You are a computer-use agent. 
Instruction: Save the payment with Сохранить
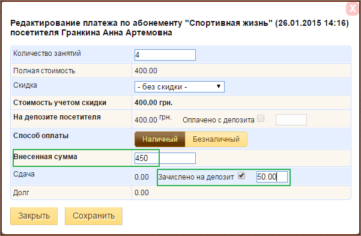94,216
